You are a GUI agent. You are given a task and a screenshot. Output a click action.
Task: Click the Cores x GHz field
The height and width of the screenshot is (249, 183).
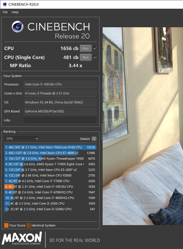pyautogui.click(x=60, y=93)
